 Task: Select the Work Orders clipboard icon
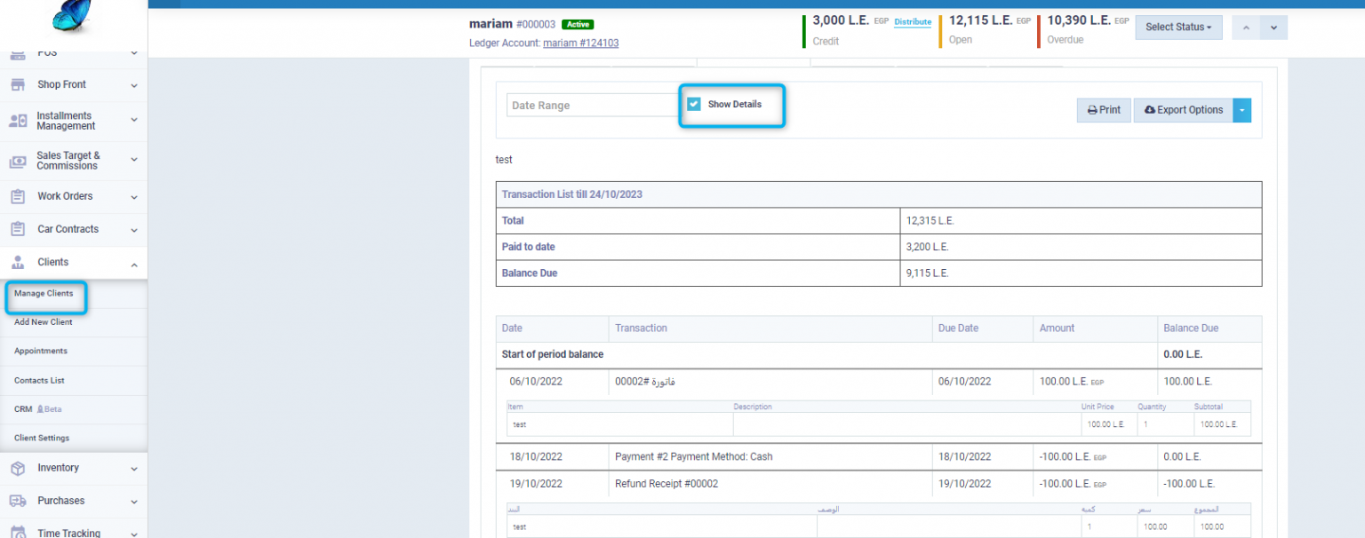pyautogui.click(x=17, y=196)
